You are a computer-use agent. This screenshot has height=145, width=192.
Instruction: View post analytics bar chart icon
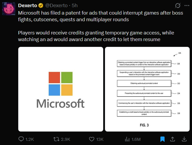(127, 139)
